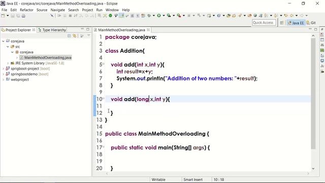325x183 pixels.
Task: Select the Project Explorer tab
Action: pos(18,30)
